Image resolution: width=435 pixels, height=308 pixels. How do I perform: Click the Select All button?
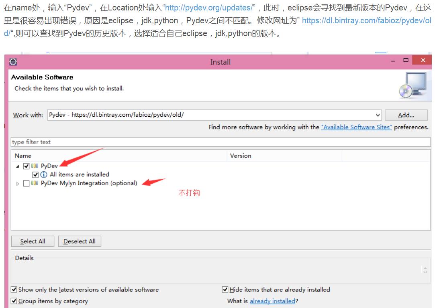click(33, 241)
